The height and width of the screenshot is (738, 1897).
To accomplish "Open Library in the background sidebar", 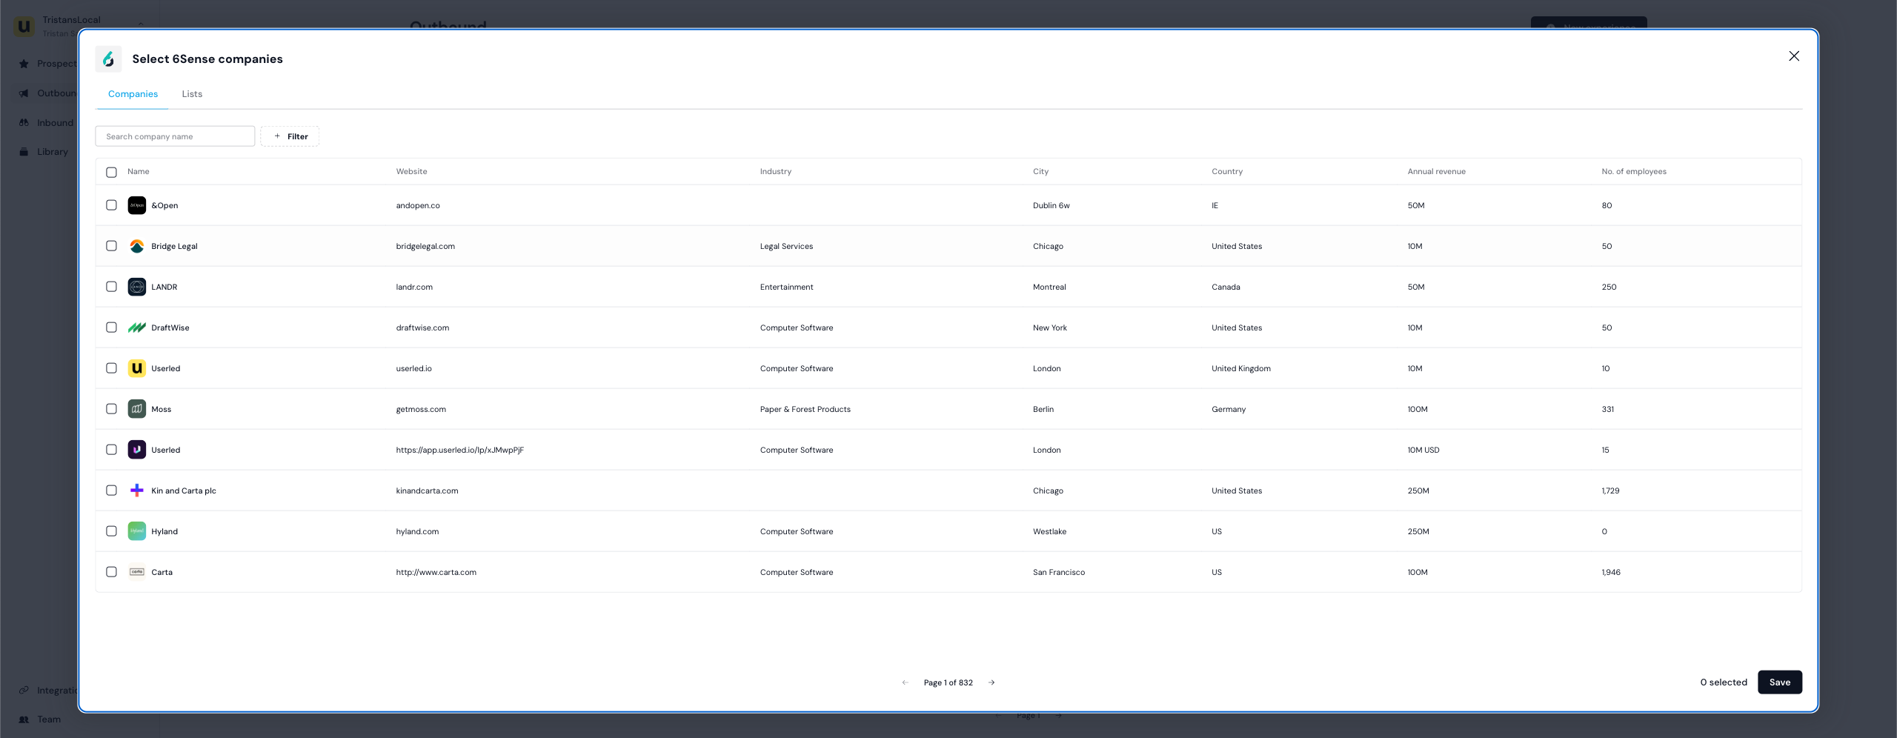I will [53, 152].
